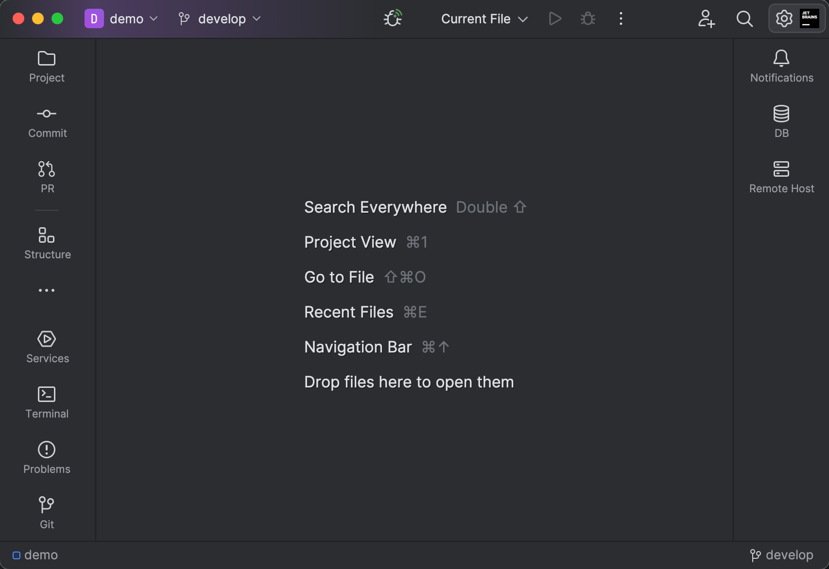Screen dimensions: 829x569
Task: Open the Git tool window
Action: [x=47, y=512]
